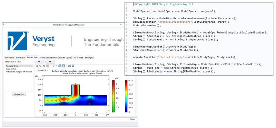
Task: Click the left arrow previous button
Action: 39,62
